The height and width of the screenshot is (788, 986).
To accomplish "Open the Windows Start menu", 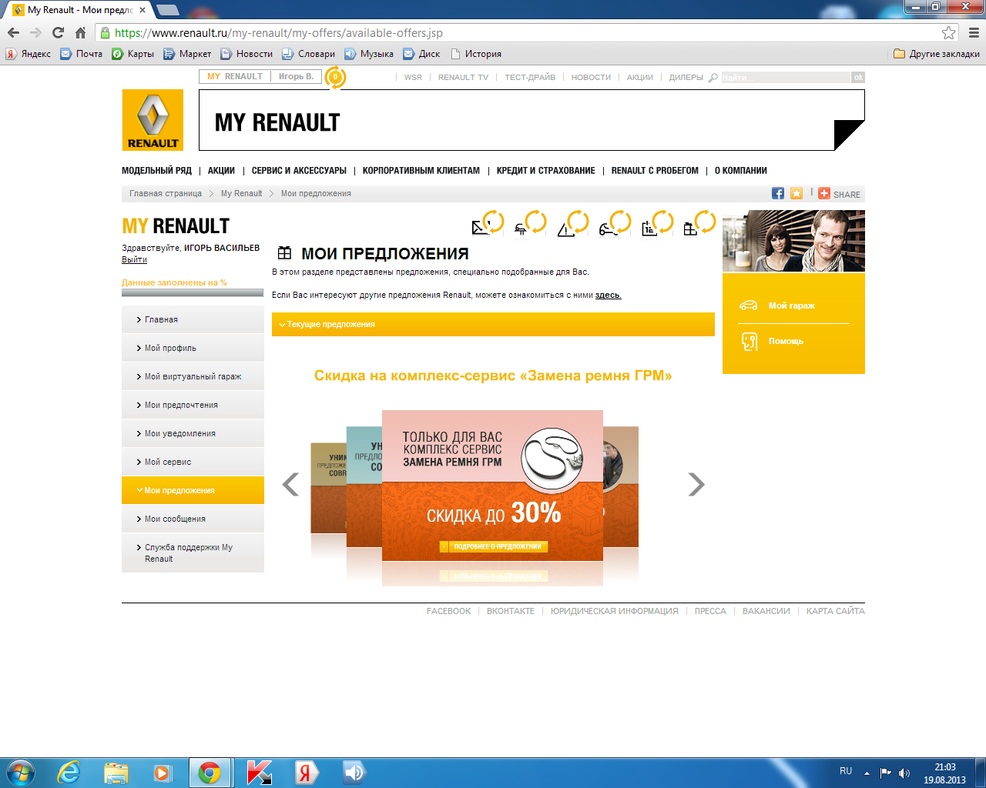I will 21,773.
